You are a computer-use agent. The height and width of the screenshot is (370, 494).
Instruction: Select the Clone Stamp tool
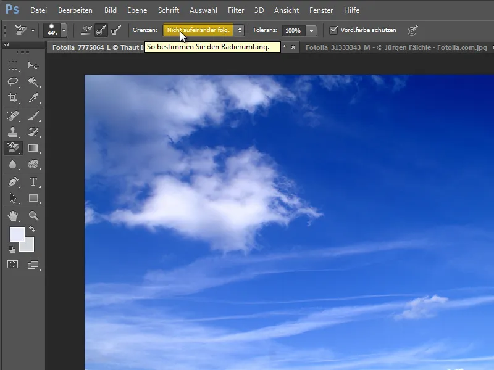(x=13, y=132)
